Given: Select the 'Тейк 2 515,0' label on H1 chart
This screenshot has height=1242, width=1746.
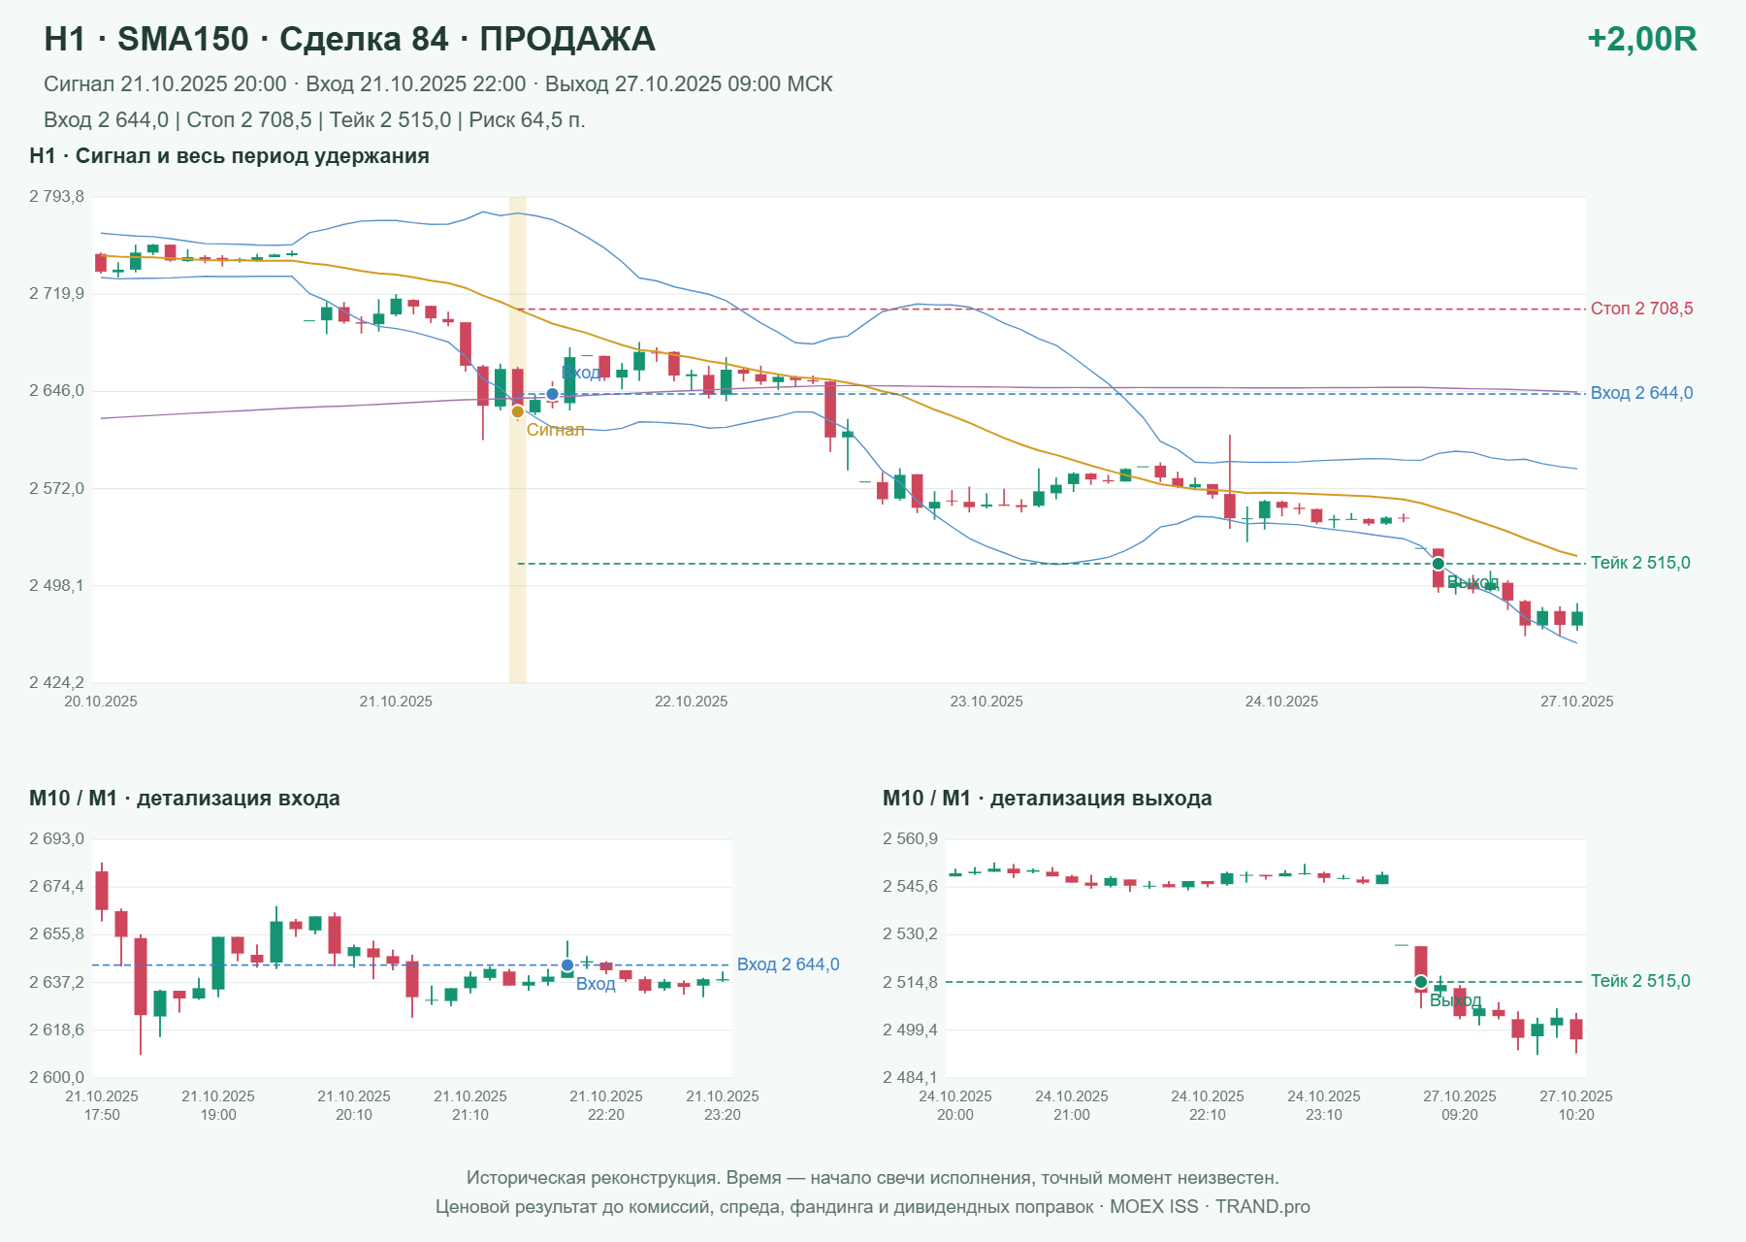Looking at the screenshot, I should coord(1640,563).
